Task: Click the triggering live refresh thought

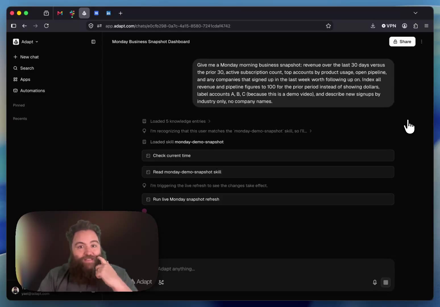Action: [x=209, y=186]
